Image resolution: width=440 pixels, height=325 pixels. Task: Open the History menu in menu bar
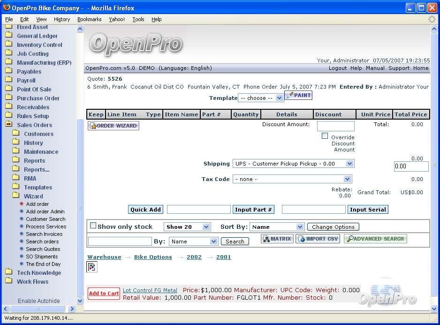pos(62,19)
